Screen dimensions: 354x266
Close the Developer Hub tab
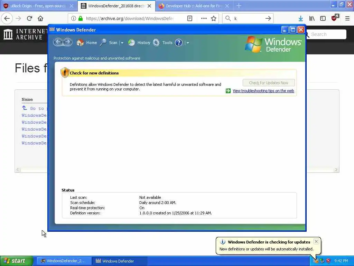tap(227, 6)
